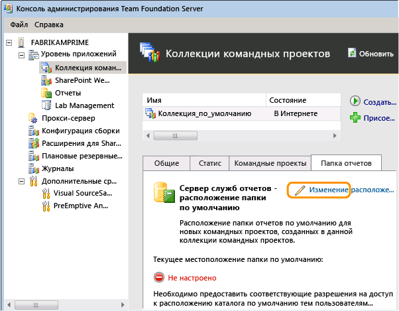The height and width of the screenshot is (311, 399).
Task: Click the collections list right scroll arrow
Action: 335,136
